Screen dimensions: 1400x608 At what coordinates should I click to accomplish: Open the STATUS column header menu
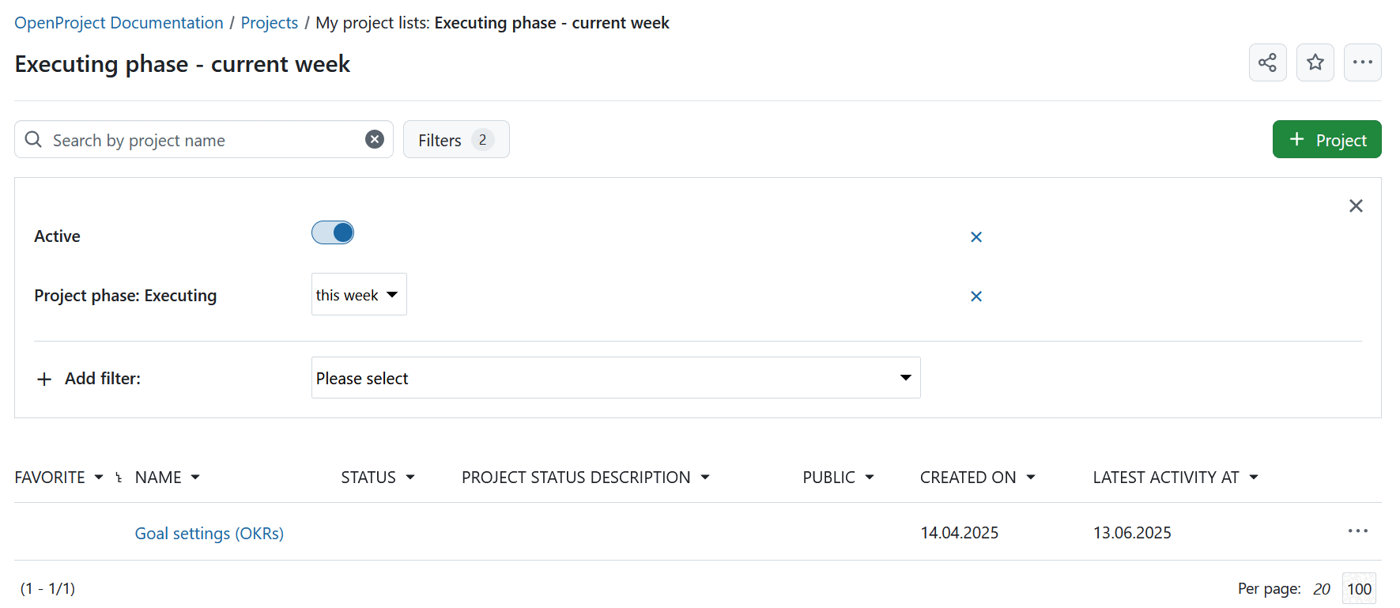(x=378, y=478)
